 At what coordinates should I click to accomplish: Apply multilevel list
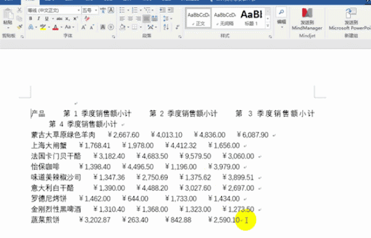point(147,10)
